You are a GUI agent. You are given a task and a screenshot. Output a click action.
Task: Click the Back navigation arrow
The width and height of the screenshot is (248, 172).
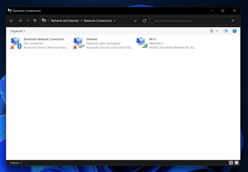coord(12,20)
